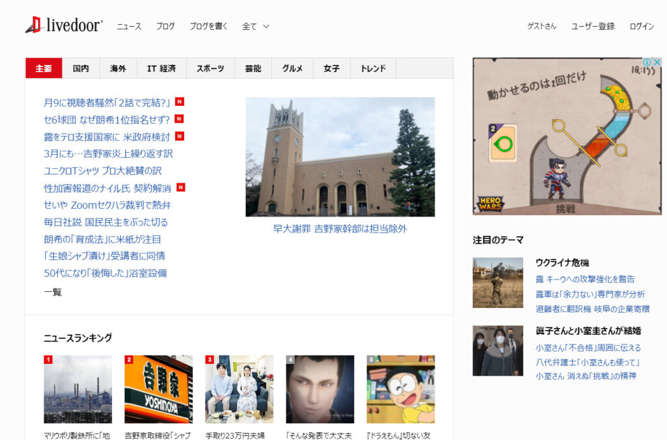The width and height of the screenshot is (667, 440).
Task: Click the 眞子さんと小室圭さんが結婚 topic heading
Action: click(x=588, y=331)
